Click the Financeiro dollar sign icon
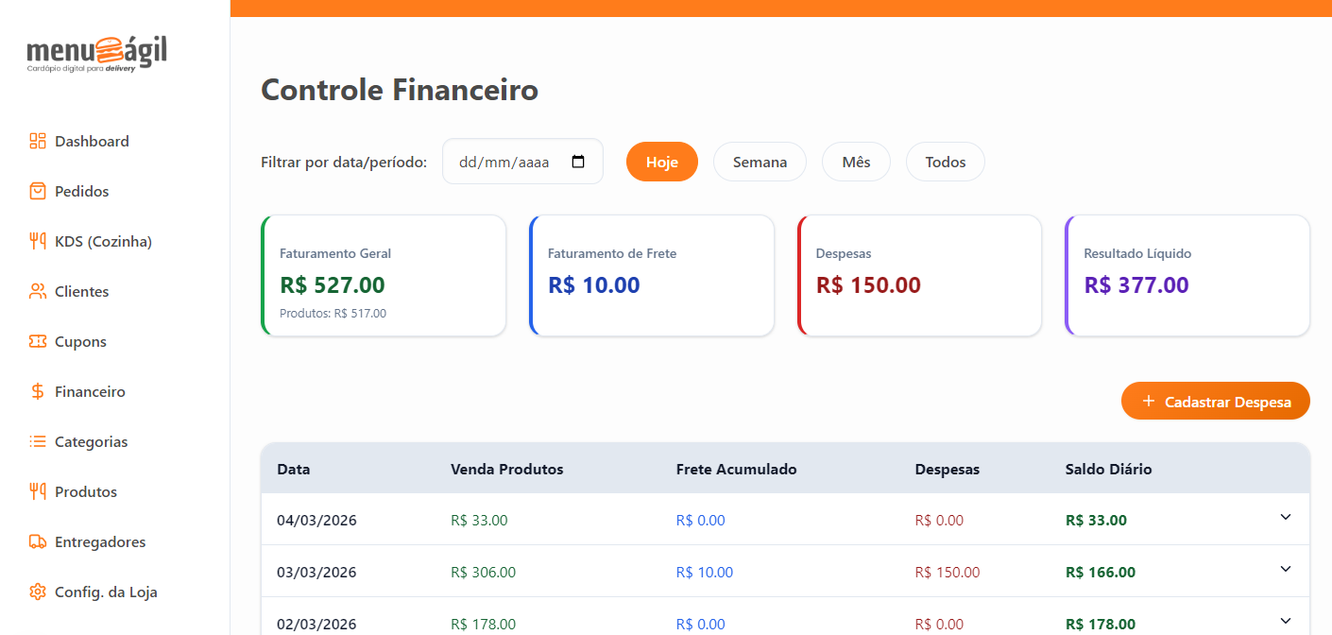The image size is (1332, 635). click(38, 392)
